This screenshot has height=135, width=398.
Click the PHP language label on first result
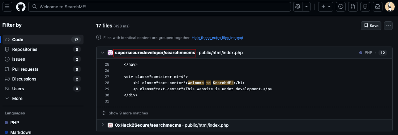pyautogui.click(x=368, y=53)
